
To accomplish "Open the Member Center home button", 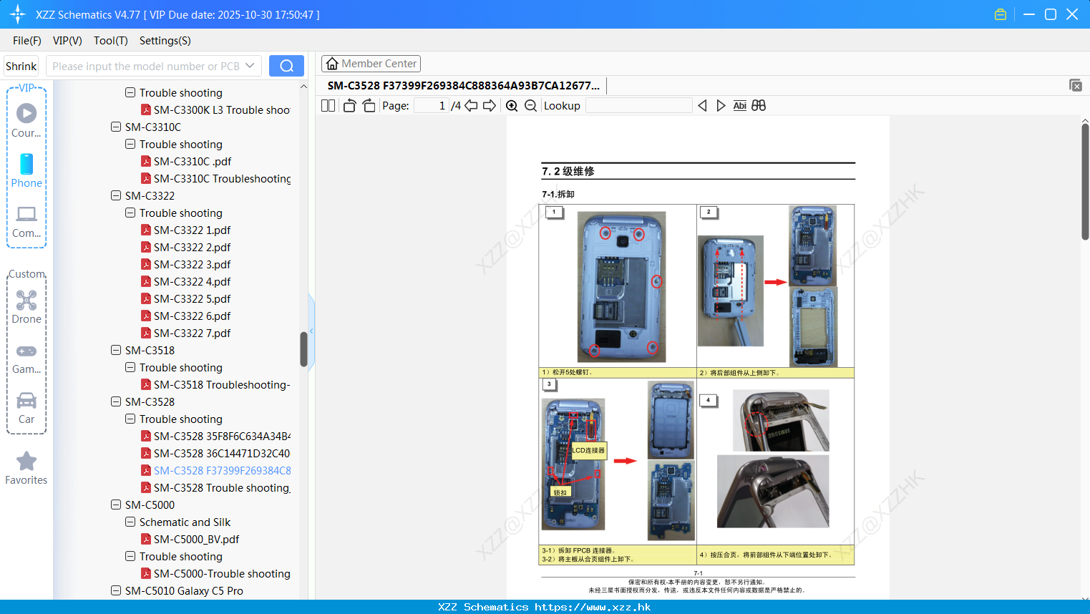I will tap(371, 64).
